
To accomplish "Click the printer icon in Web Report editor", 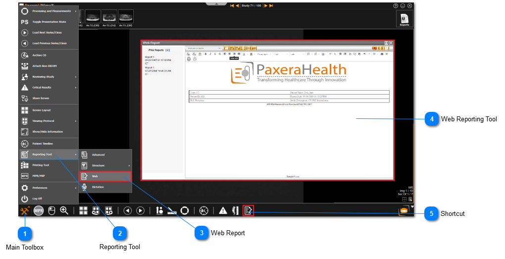I will tap(189, 59).
